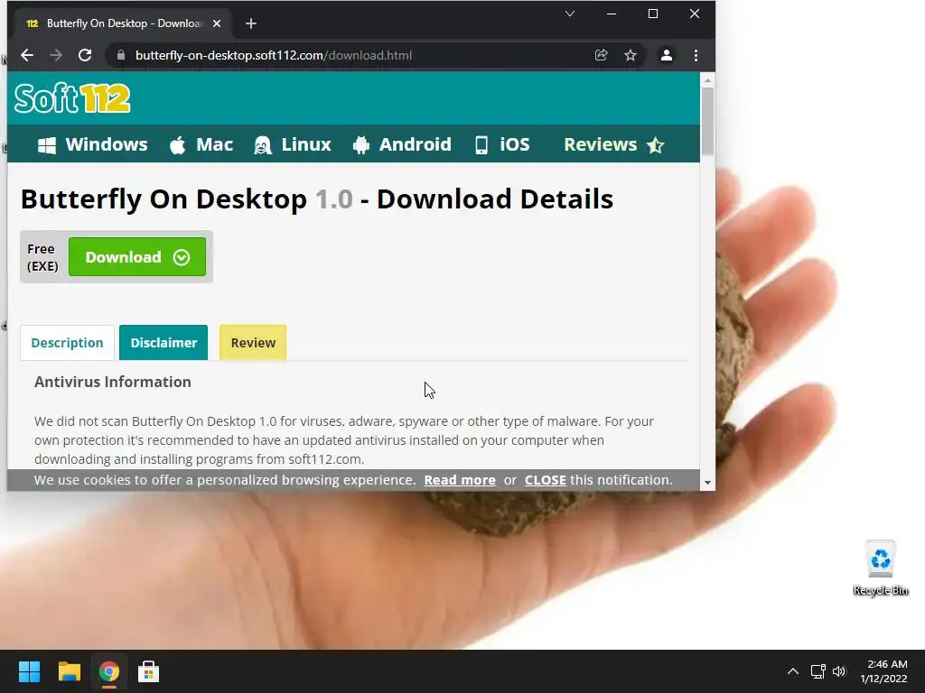Maximize the Chrome window
This screenshot has width=925, height=693.
point(653,14)
